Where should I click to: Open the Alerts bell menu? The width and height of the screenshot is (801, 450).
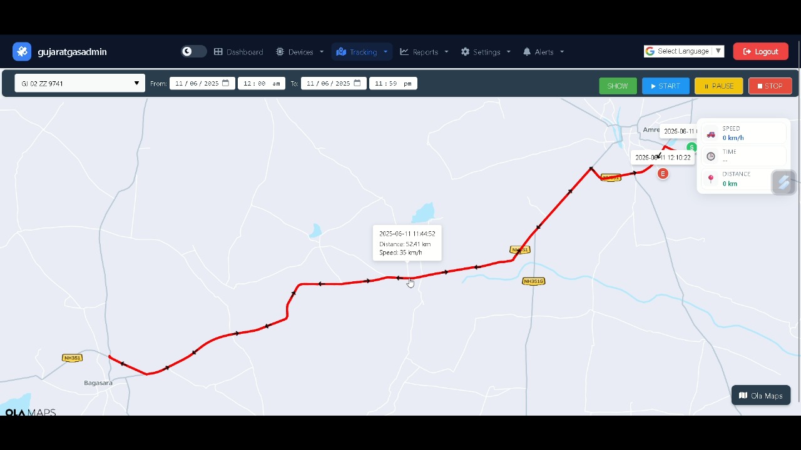pos(543,52)
